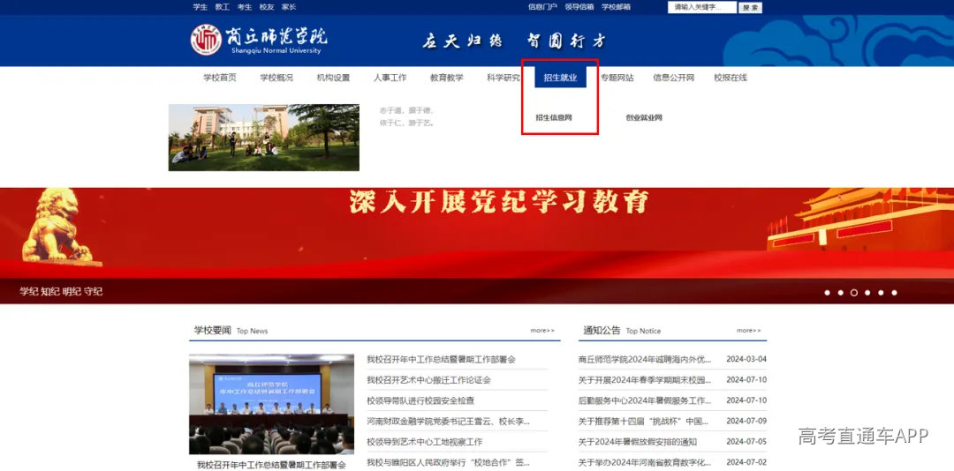
Task: Open the 家长 link in top bar
Action: tap(288, 7)
